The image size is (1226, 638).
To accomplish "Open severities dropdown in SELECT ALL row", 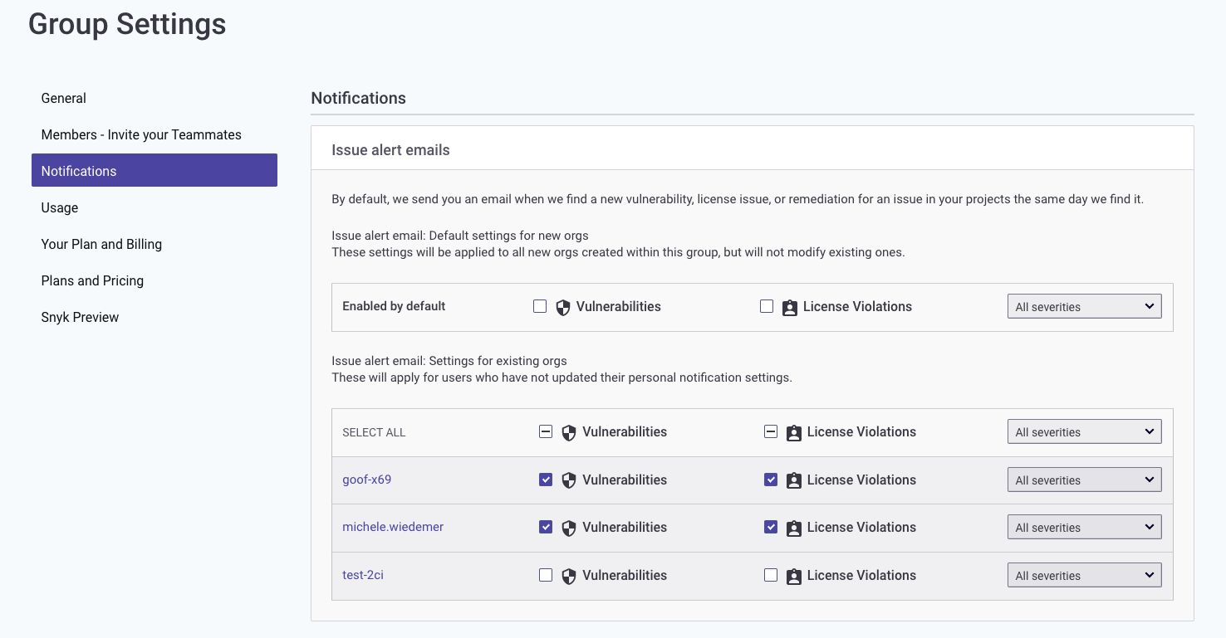I will coord(1084,431).
